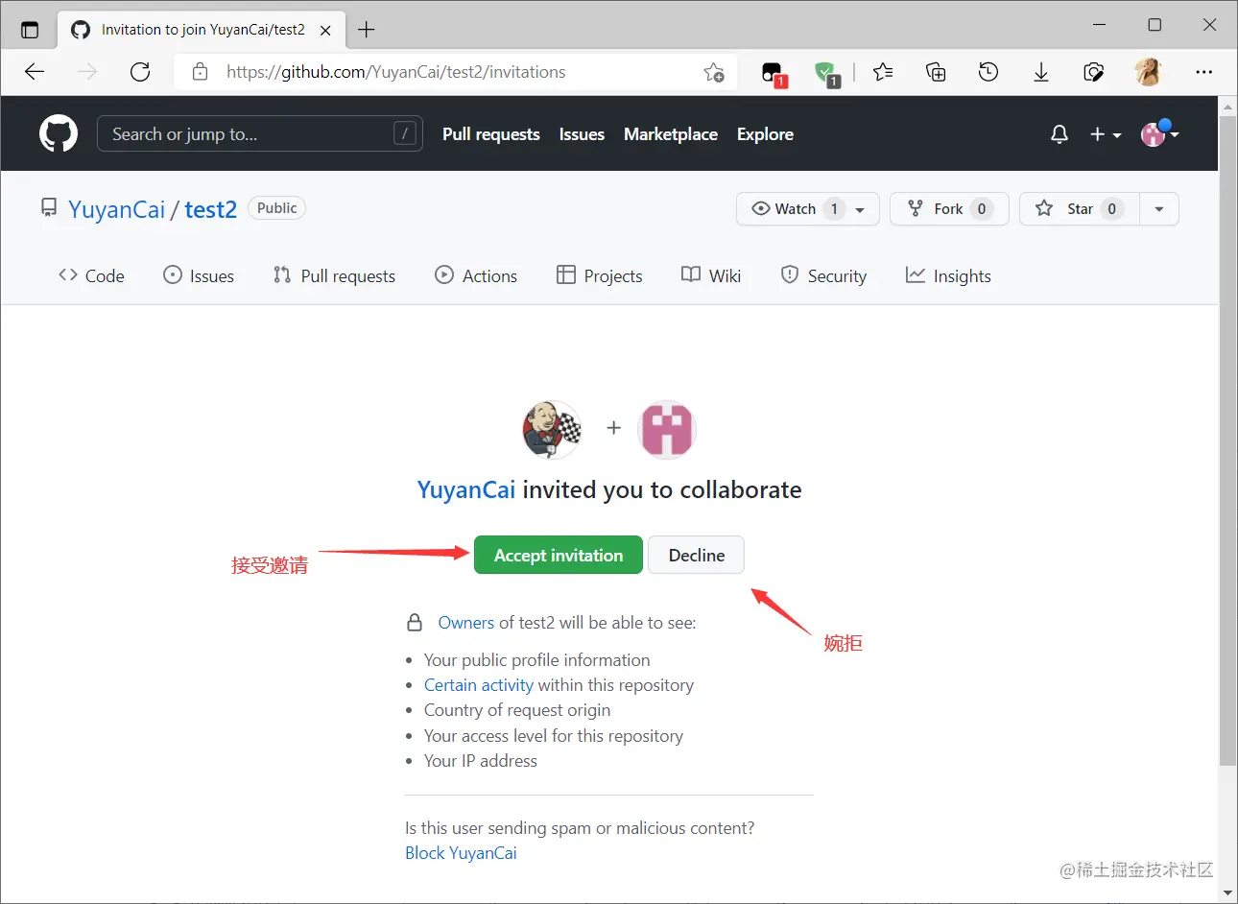This screenshot has width=1238, height=904.
Task: Click the page vertical scrollbar
Action: coord(1227,441)
